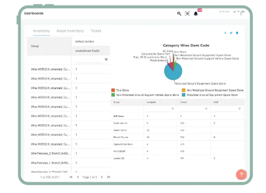Open the notifications bell

point(196,14)
